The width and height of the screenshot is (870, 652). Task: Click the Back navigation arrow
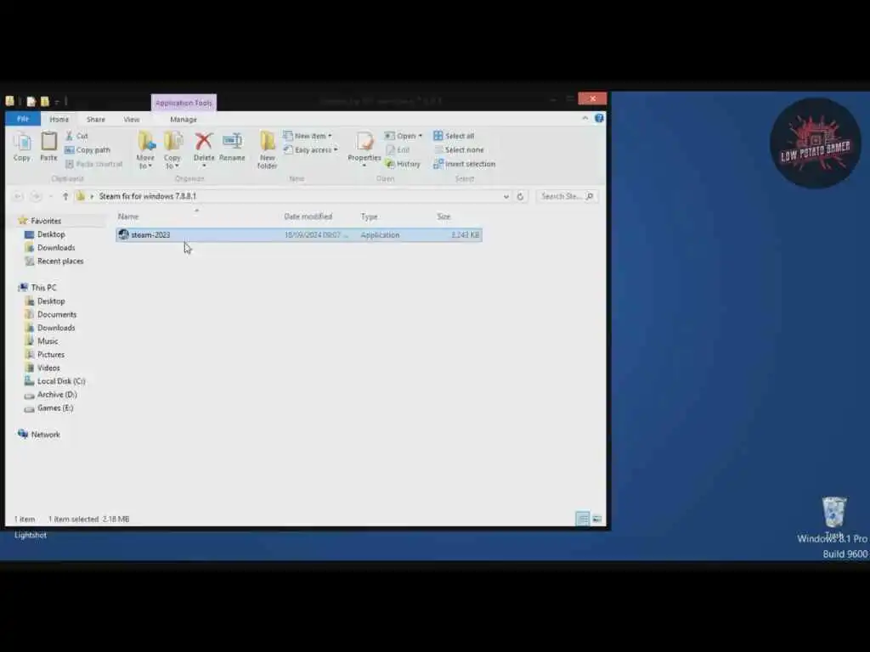pos(19,196)
